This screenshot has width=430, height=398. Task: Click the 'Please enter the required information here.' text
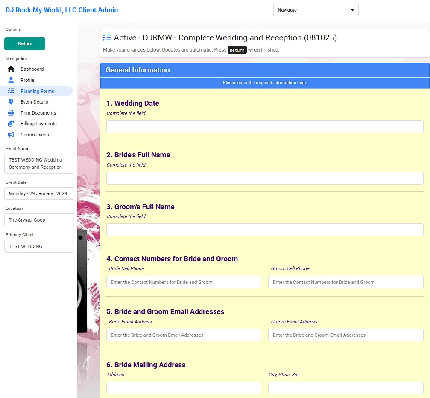pos(265,82)
